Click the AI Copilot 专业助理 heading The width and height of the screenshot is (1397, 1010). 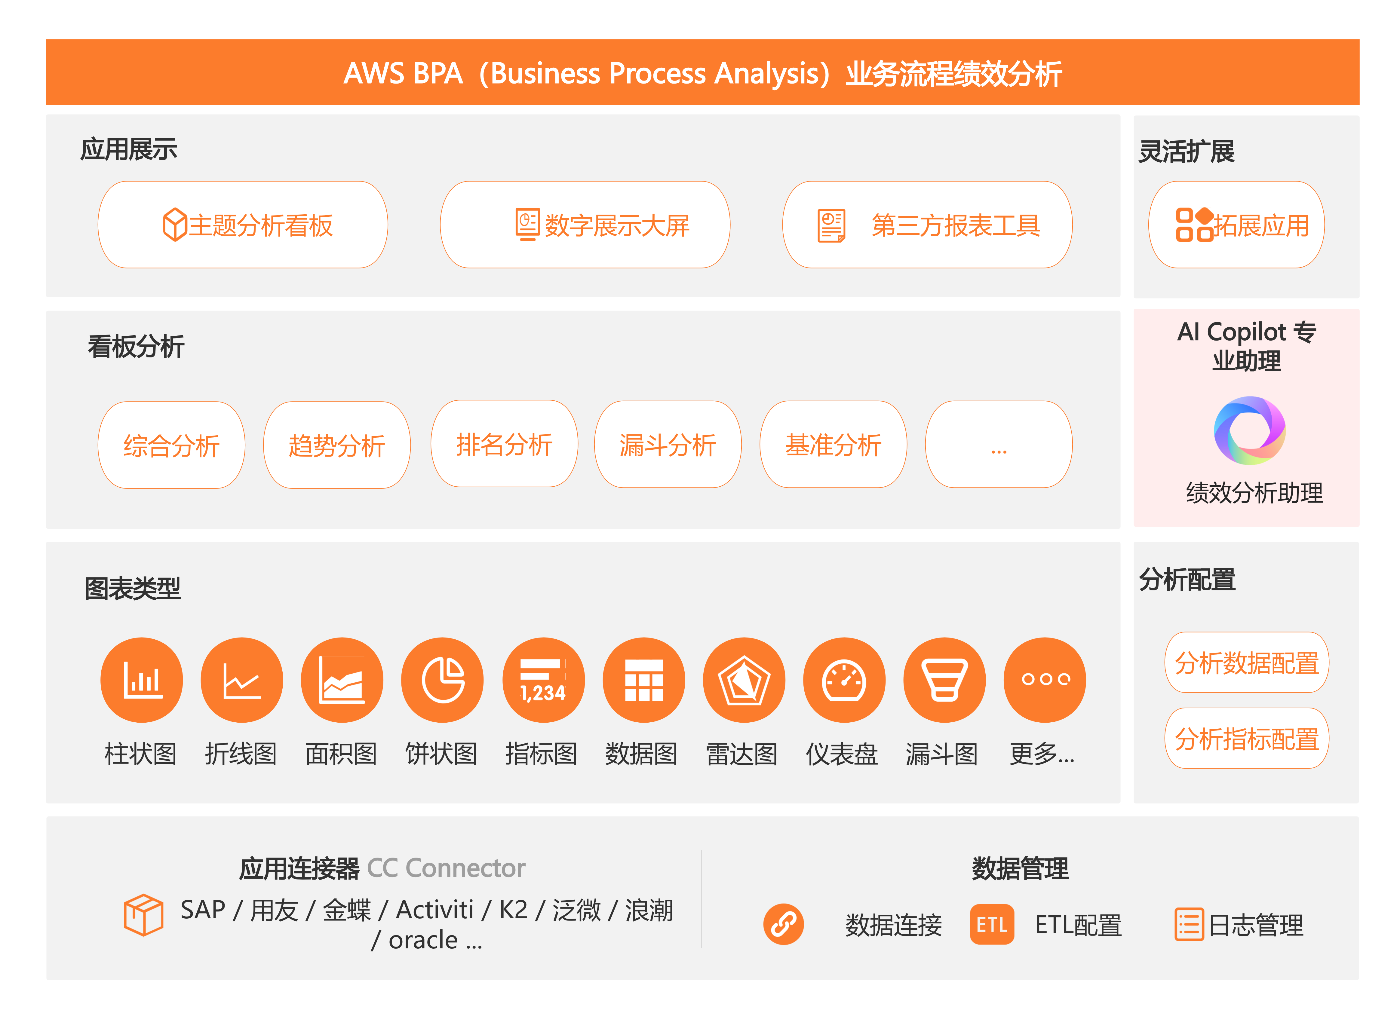coord(1247,346)
